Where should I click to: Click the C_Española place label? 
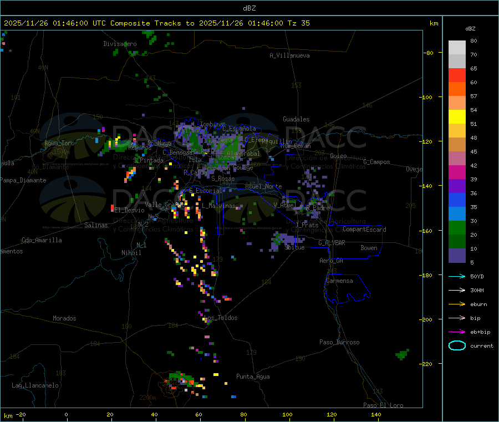pos(239,129)
